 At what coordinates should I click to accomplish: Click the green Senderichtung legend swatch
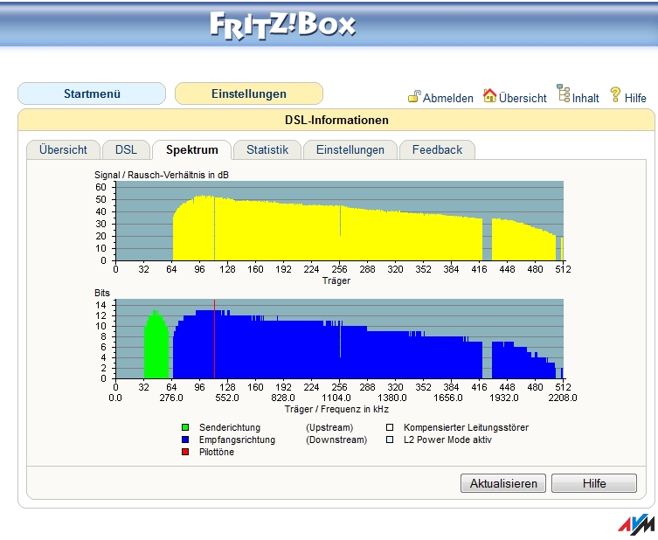(x=185, y=427)
